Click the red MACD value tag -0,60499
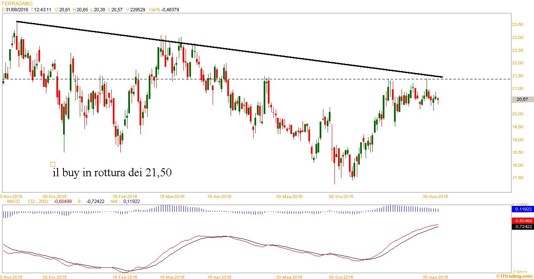 522,221
